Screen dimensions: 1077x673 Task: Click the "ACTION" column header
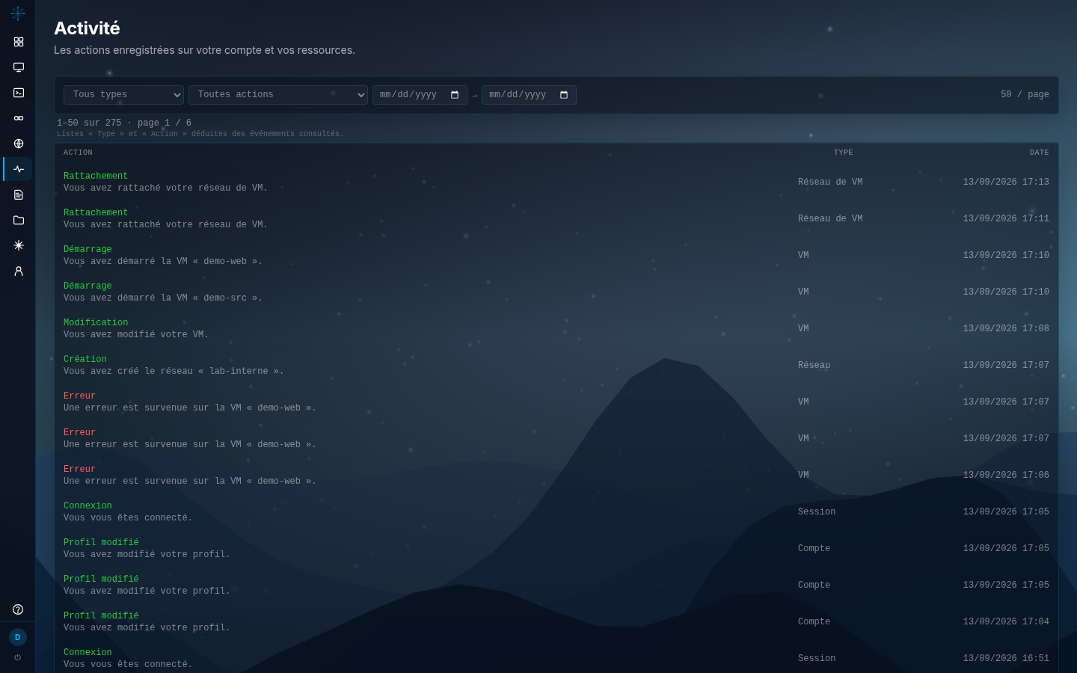coord(78,153)
